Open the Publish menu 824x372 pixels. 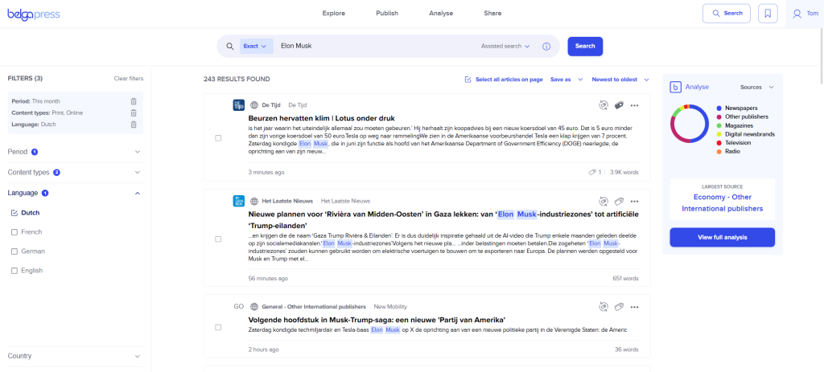tap(387, 14)
